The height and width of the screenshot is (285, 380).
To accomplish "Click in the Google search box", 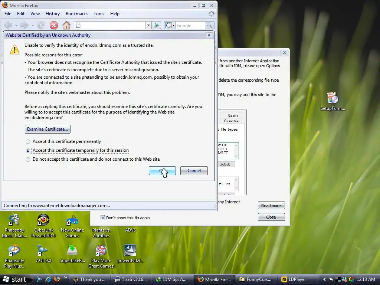I will pyautogui.click(x=190, y=25).
